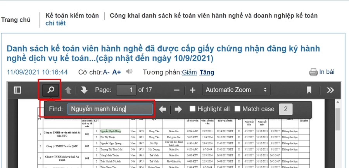Click the chi tiết breadcrumb link

(55, 23)
